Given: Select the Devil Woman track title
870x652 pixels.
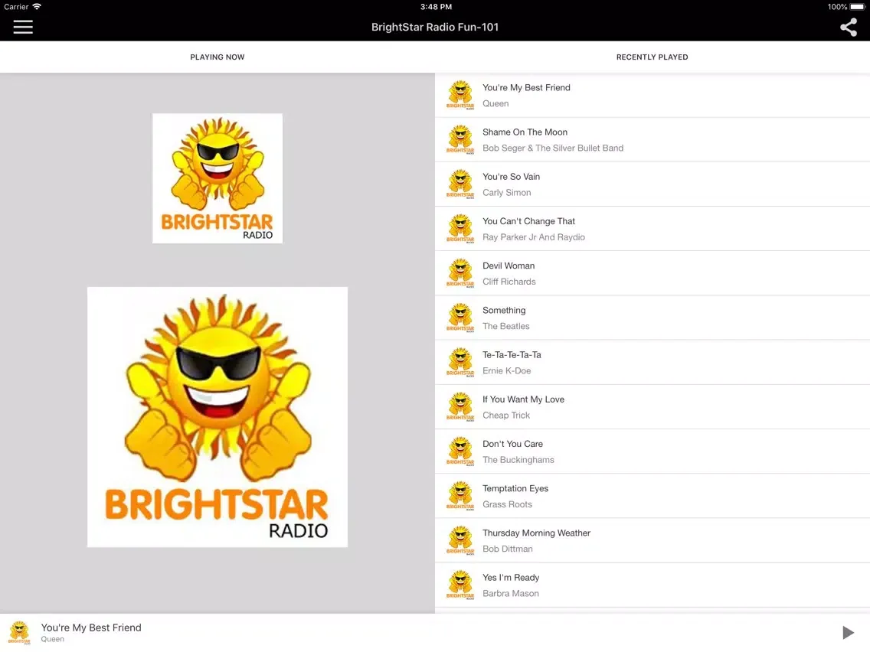Looking at the screenshot, I should coord(509,266).
